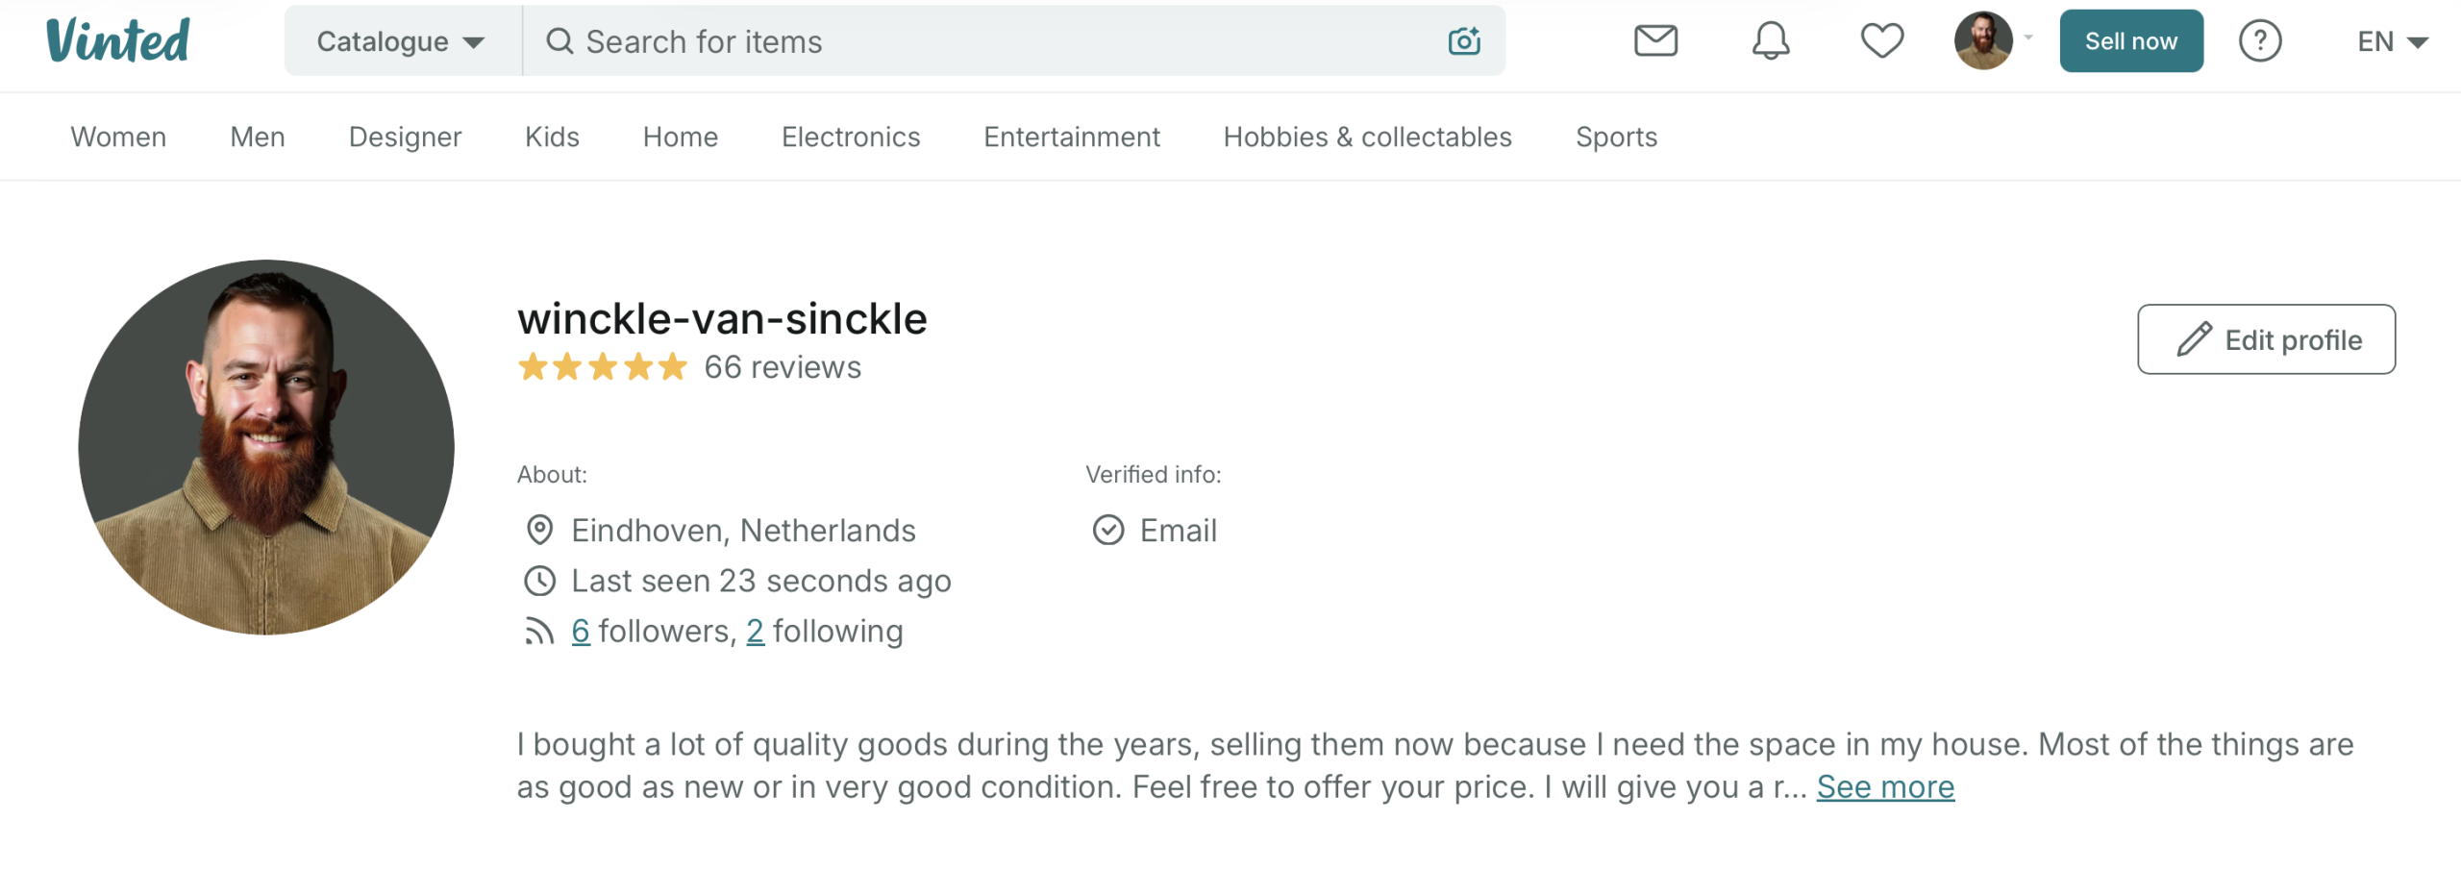
Task: Open the messages inbox envelope icon
Action: tap(1655, 41)
